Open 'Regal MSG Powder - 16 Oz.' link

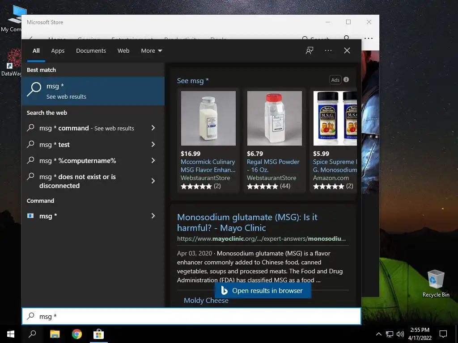click(x=273, y=166)
